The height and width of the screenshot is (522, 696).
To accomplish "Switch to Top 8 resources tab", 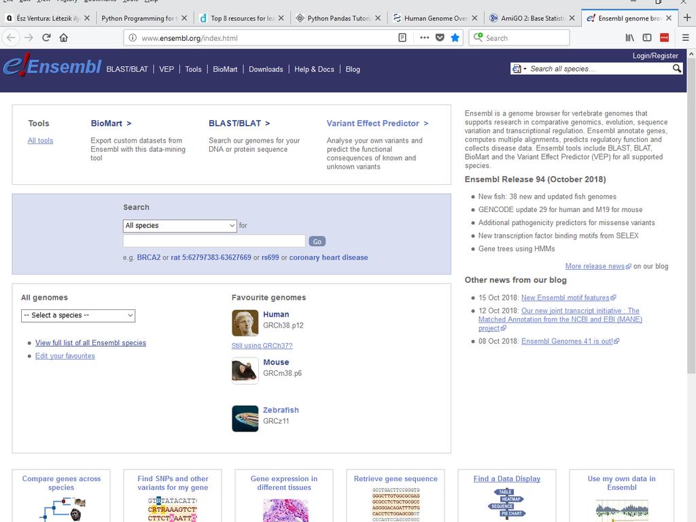I will pos(242,18).
